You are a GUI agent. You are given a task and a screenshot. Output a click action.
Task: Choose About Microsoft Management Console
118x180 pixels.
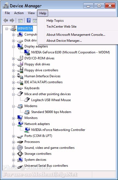[x=76, y=35]
